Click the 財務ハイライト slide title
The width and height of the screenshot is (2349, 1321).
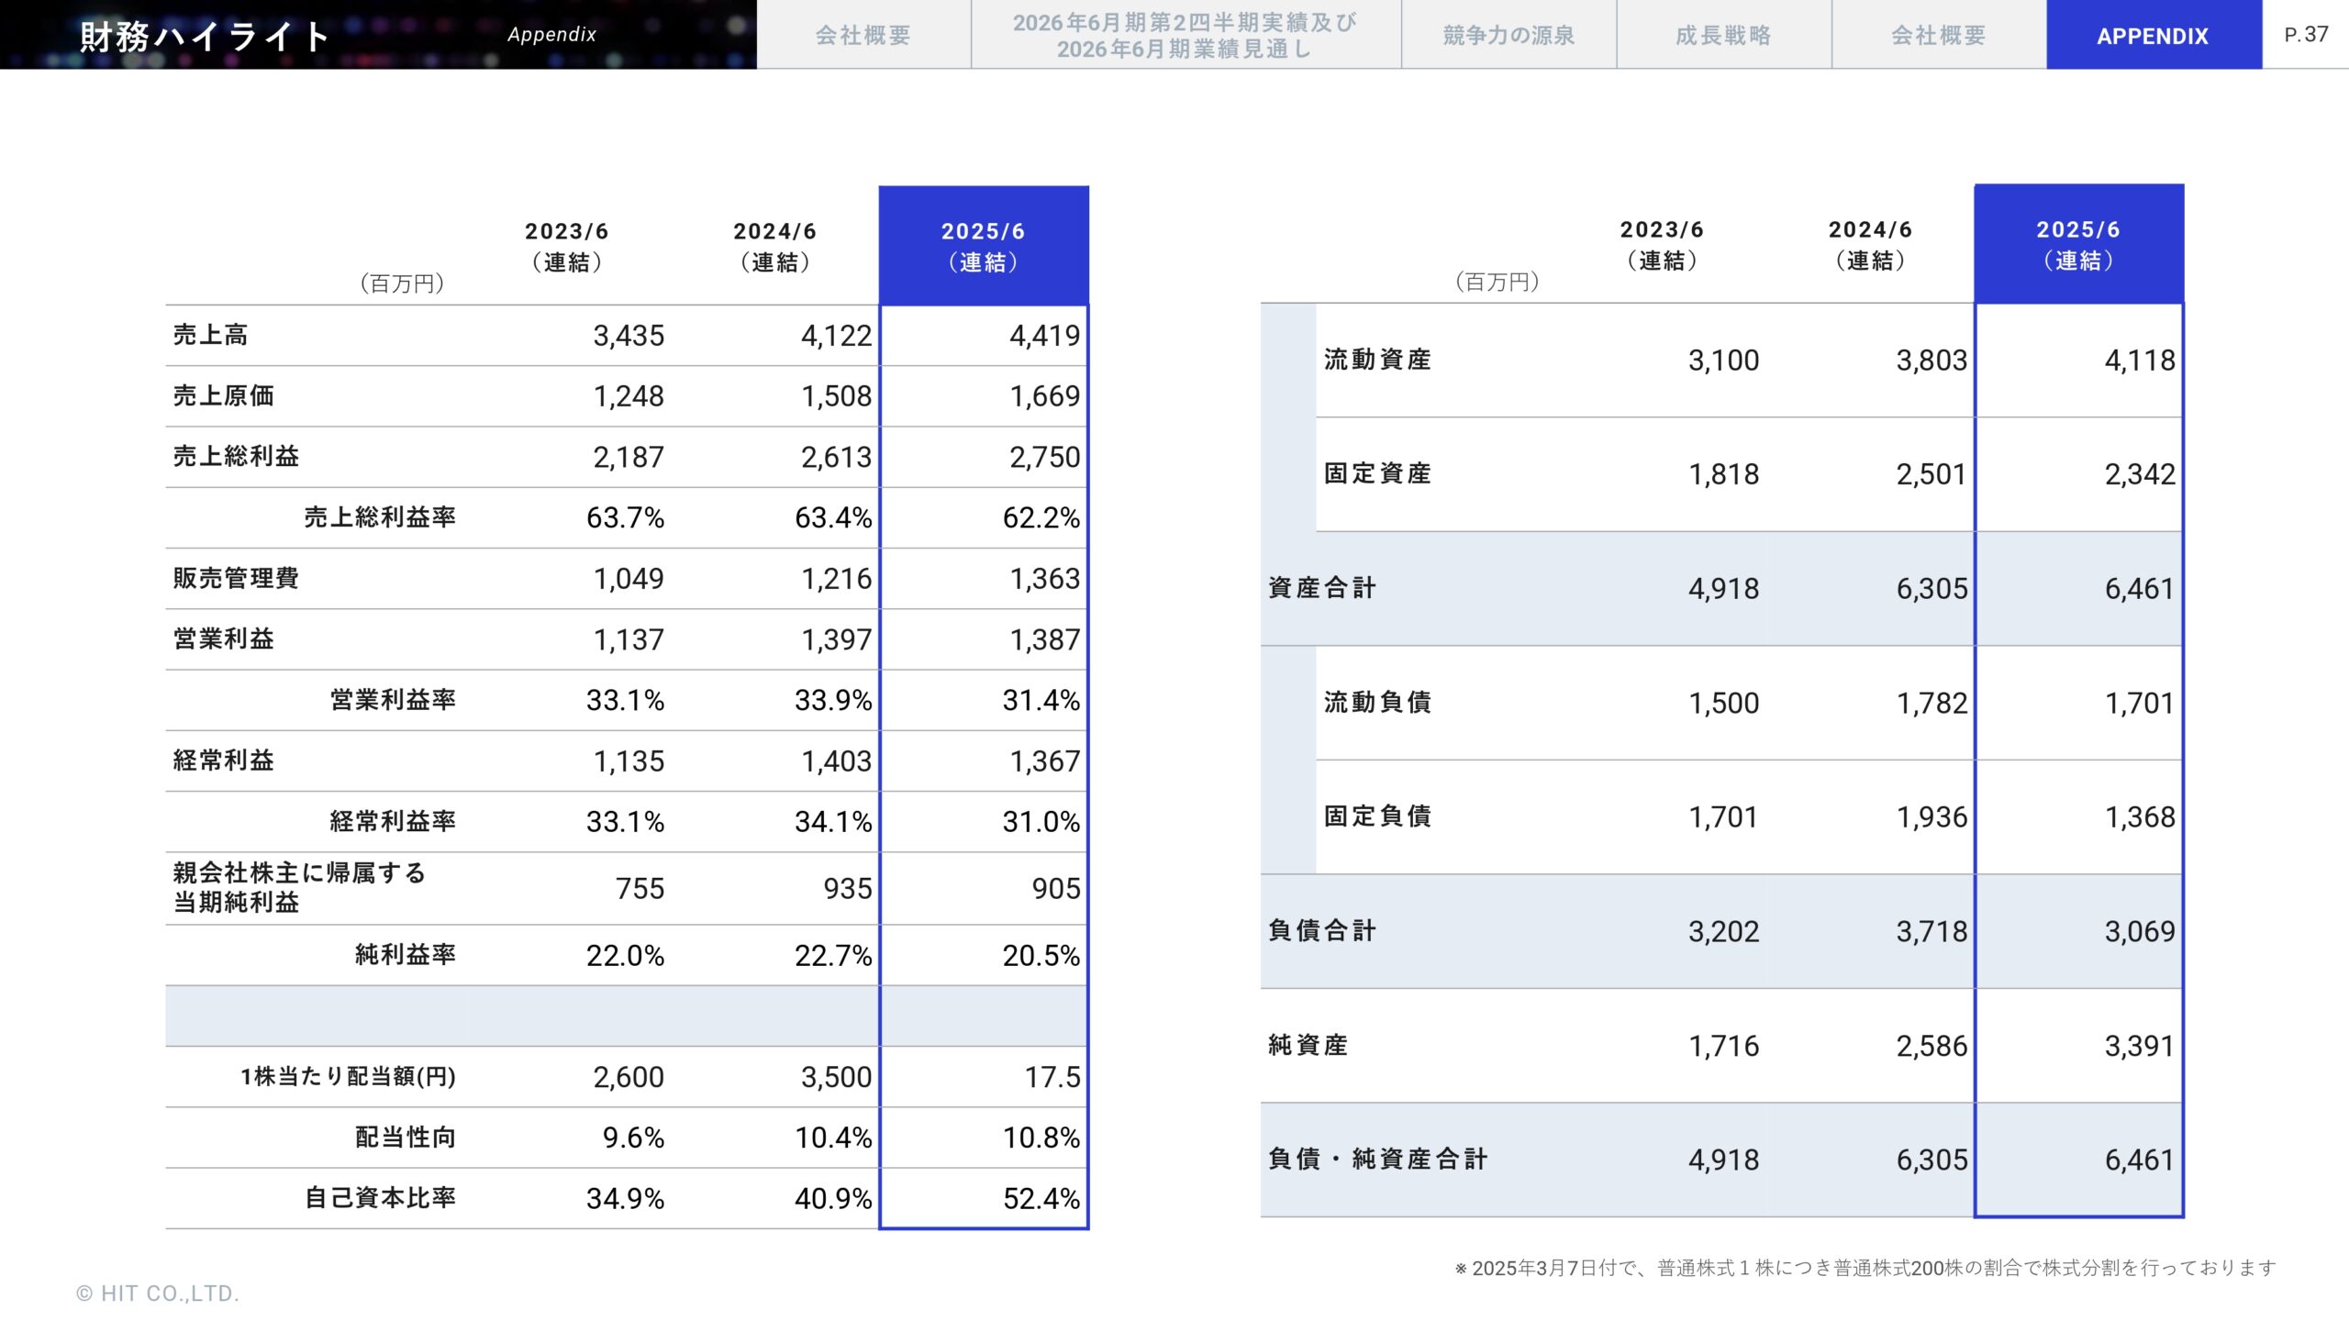click(205, 37)
